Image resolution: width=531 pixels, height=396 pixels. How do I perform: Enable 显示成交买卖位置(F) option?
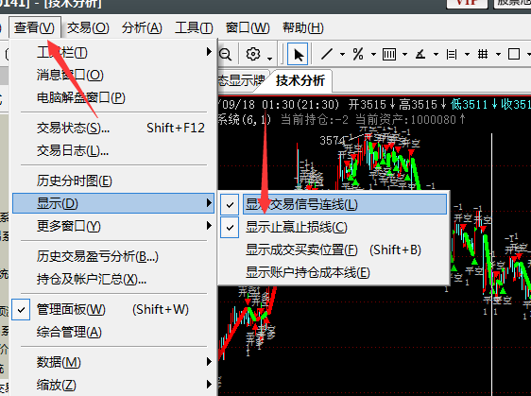334,250
